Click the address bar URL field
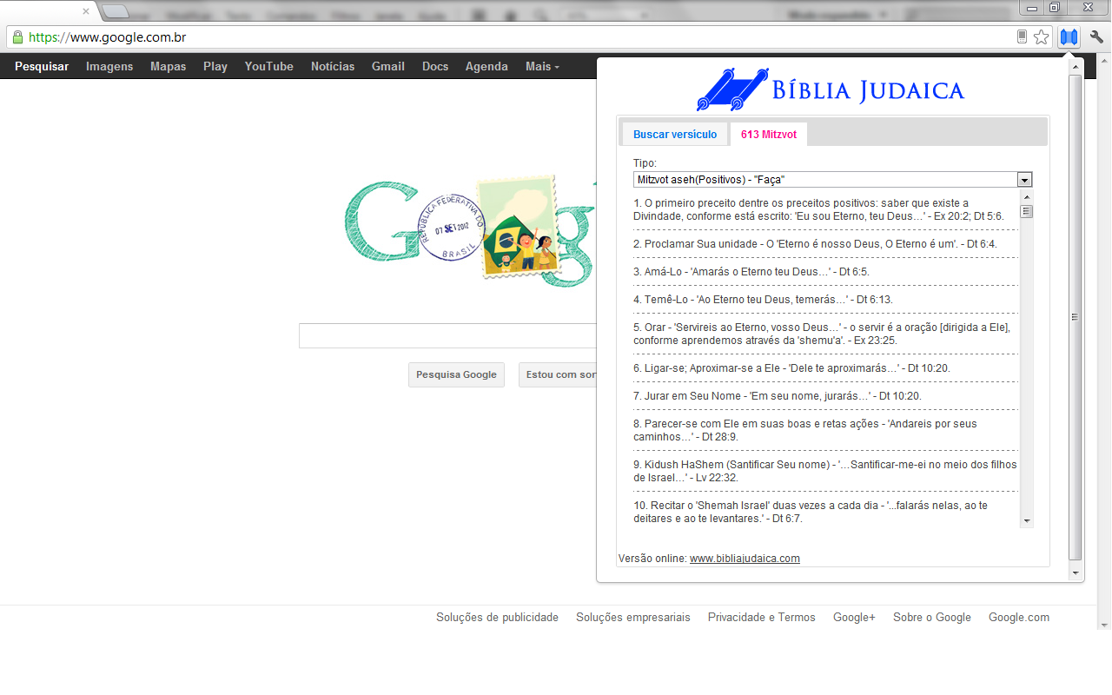1112x695 pixels. [x=521, y=37]
